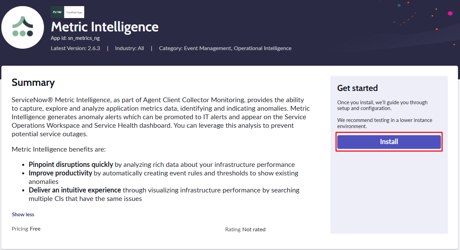
Task: Collapse summary with Show less link
Action: click(x=23, y=215)
